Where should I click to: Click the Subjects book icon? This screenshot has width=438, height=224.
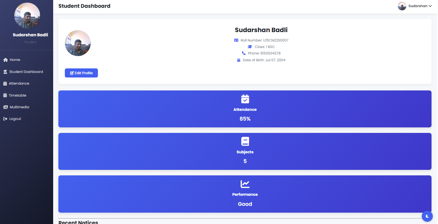tap(245, 141)
